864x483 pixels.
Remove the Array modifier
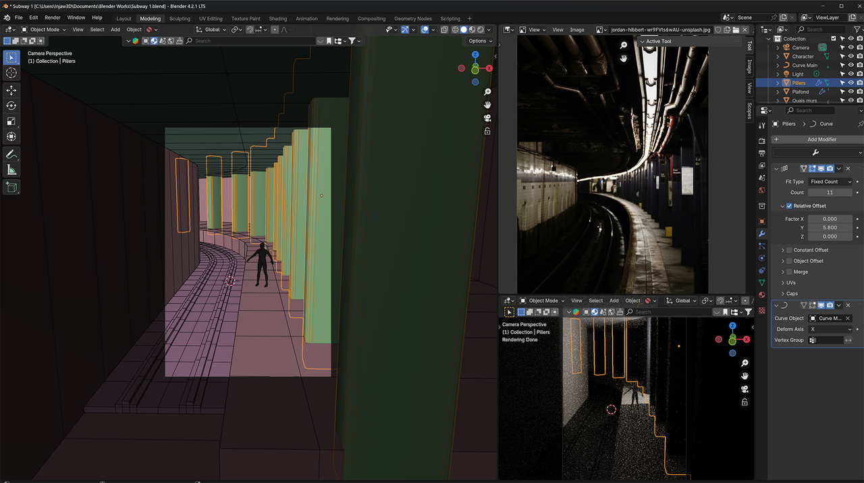click(x=848, y=168)
